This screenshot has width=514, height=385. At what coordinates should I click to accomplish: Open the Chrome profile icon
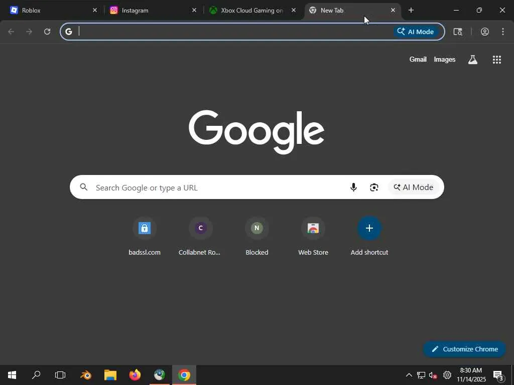point(484,32)
